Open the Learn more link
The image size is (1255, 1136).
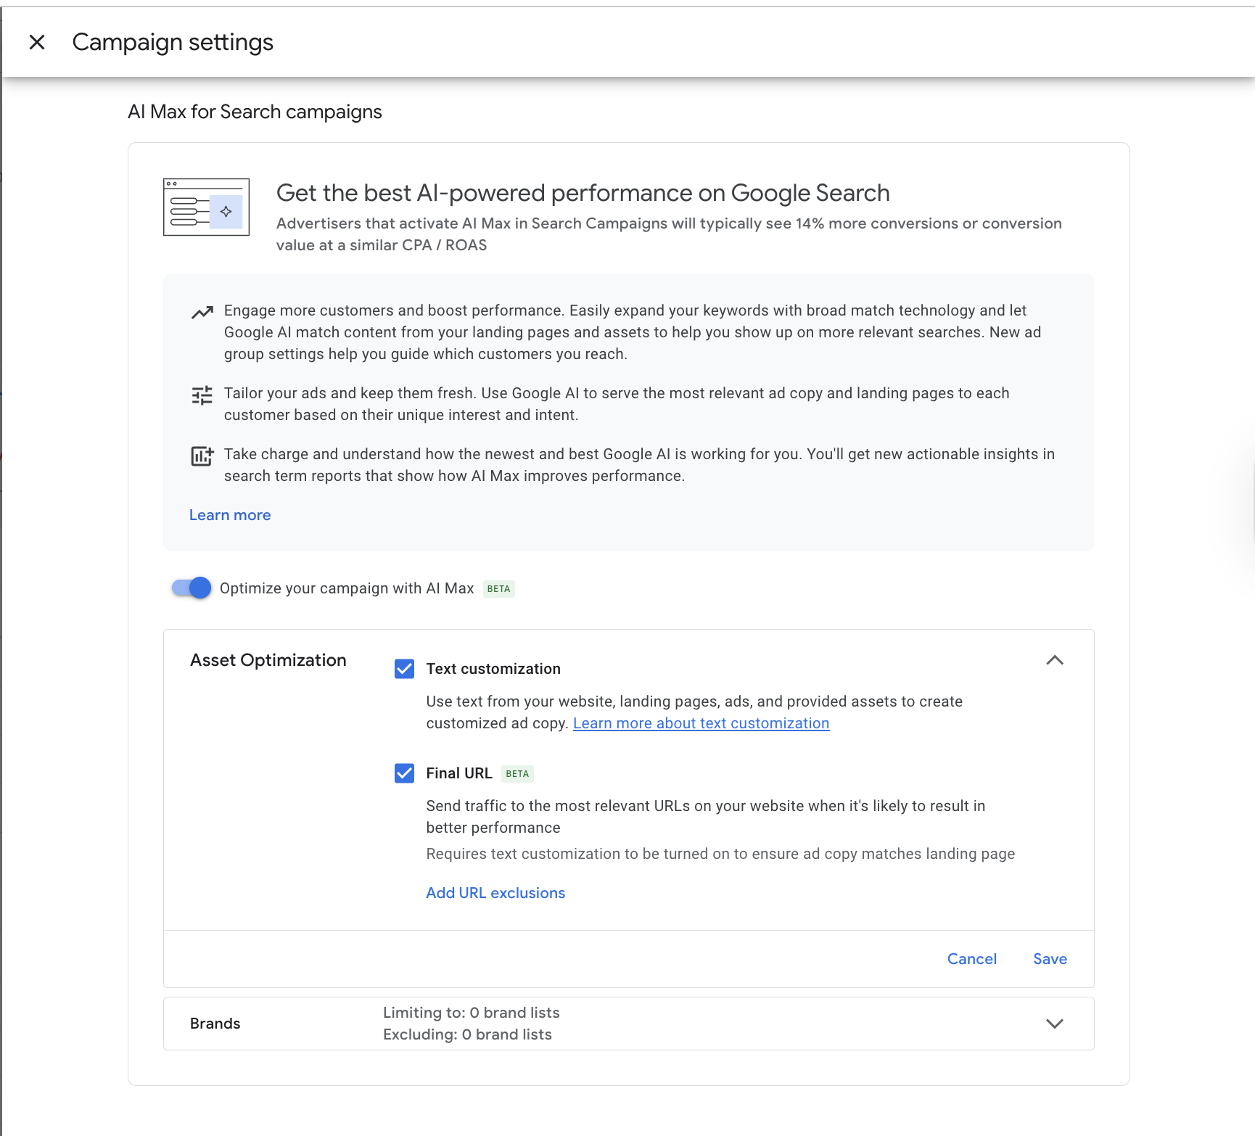click(x=230, y=515)
